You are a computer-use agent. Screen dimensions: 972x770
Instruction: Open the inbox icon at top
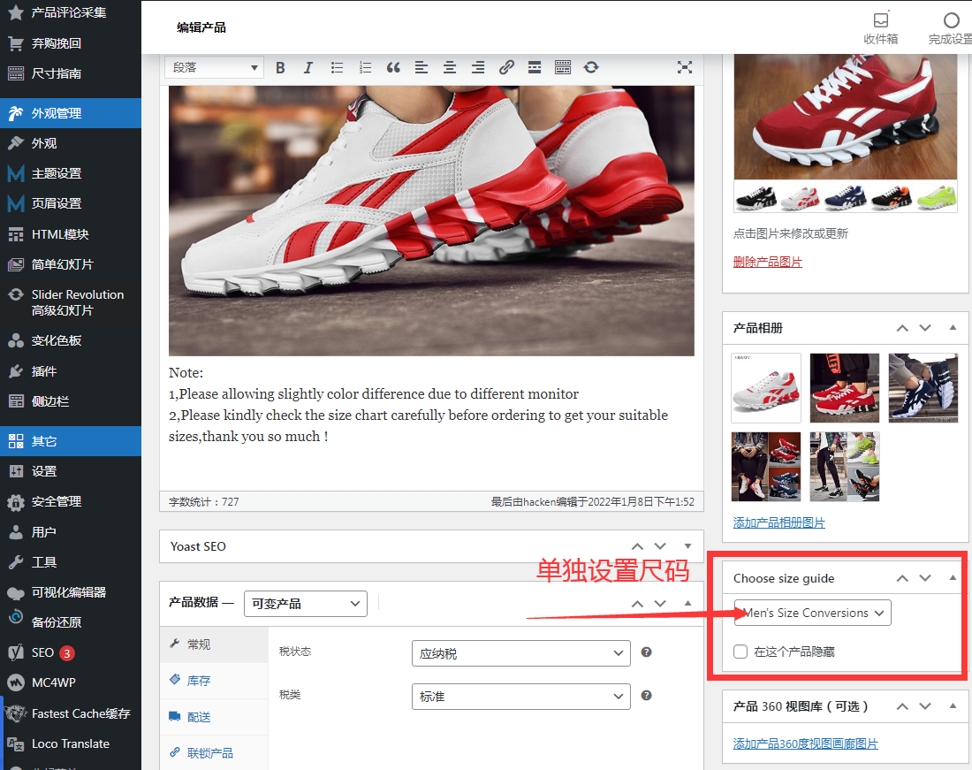click(x=880, y=21)
